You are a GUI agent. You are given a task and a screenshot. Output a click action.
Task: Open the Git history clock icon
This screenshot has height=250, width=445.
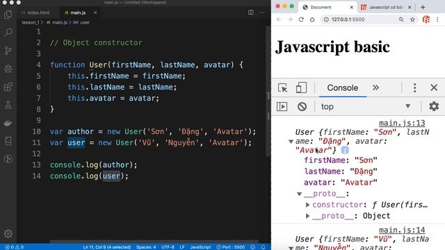8,159
